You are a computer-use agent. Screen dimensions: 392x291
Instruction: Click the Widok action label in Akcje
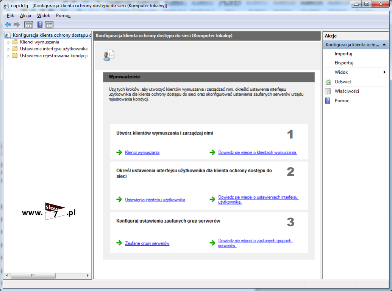[x=341, y=72]
